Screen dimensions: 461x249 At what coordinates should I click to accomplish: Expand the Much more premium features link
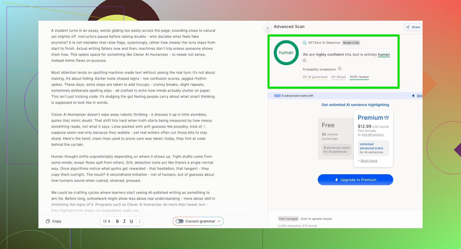coord(369,161)
